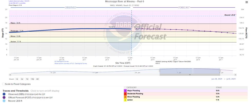Open the US Geological Survey link
Image resolution: width=252 pixels, height=103 pixels.
(x=61, y=61)
